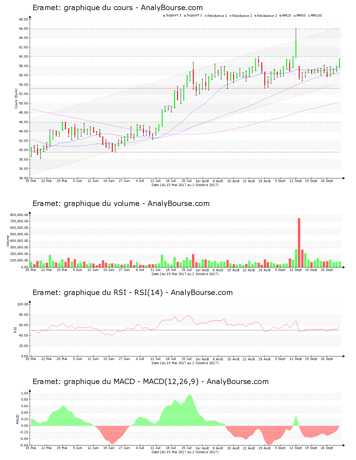Click '15 Mai' date on price chart axis
The width and height of the screenshot is (356, 460).
(31, 181)
